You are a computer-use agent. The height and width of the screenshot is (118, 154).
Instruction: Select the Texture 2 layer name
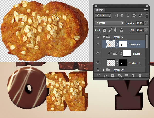[x=134, y=45]
